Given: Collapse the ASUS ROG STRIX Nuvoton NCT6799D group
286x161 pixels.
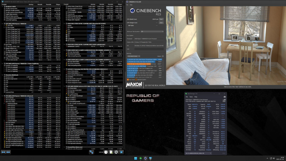Looking at the screenshot, I should (64, 24).
